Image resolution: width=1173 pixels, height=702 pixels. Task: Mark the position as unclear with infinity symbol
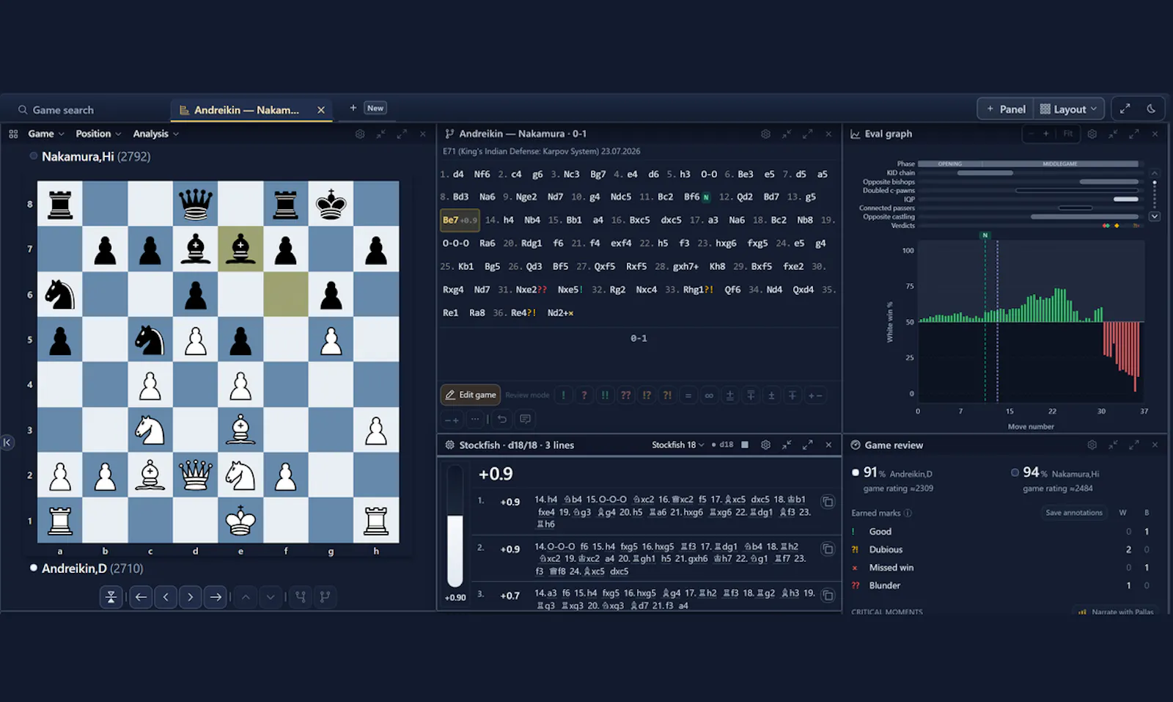pyautogui.click(x=709, y=395)
